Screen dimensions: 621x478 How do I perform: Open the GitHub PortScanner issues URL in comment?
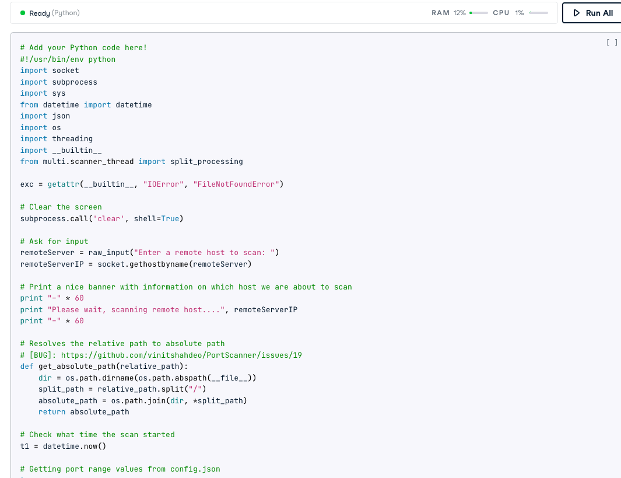click(181, 355)
